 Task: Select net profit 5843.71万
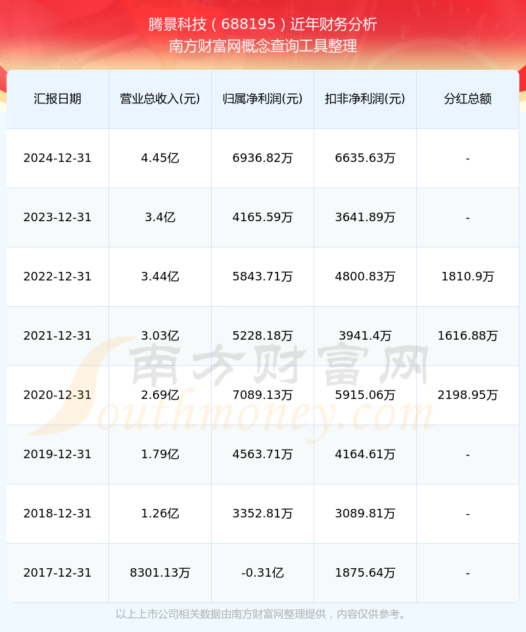(262, 276)
